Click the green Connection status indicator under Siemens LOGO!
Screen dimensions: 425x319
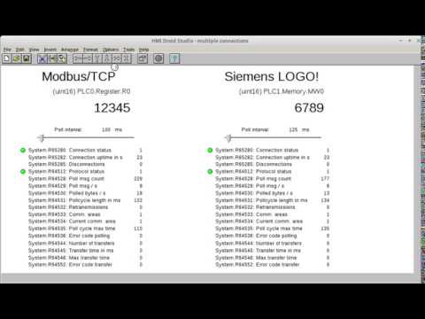click(210, 150)
